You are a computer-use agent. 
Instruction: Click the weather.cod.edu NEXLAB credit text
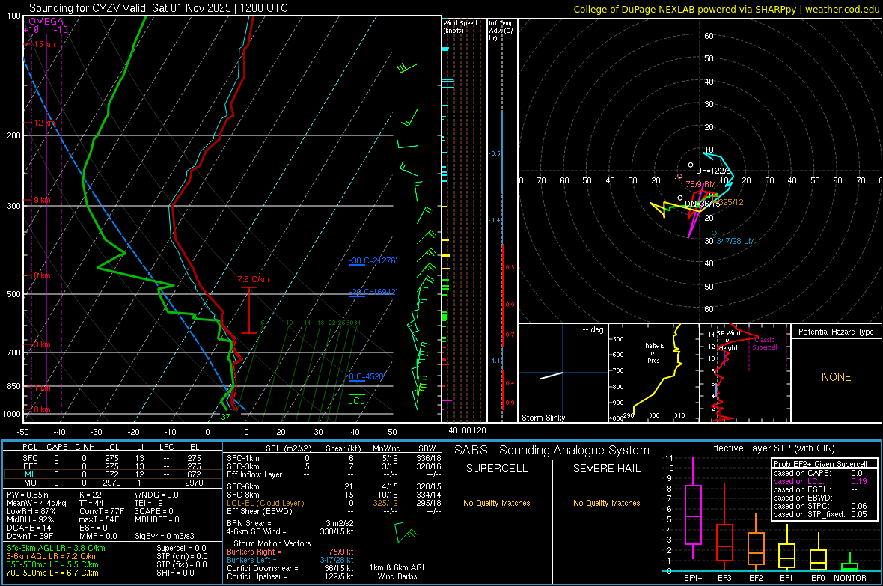tap(726, 9)
